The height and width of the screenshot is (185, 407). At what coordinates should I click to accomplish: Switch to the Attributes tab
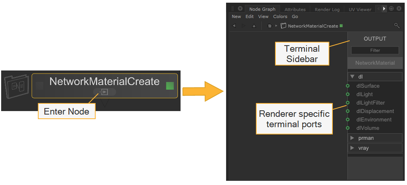click(x=295, y=10)
